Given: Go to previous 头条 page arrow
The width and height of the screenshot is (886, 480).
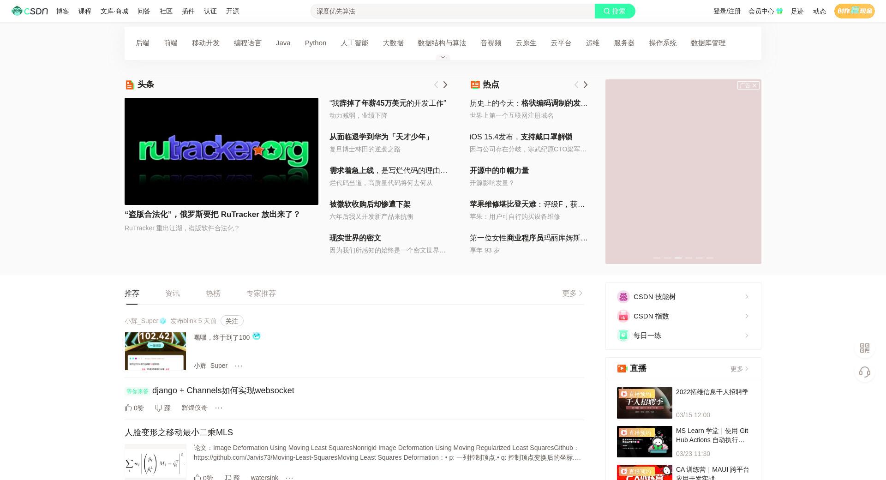Looking at the screenshot, I should click(436, 84).
